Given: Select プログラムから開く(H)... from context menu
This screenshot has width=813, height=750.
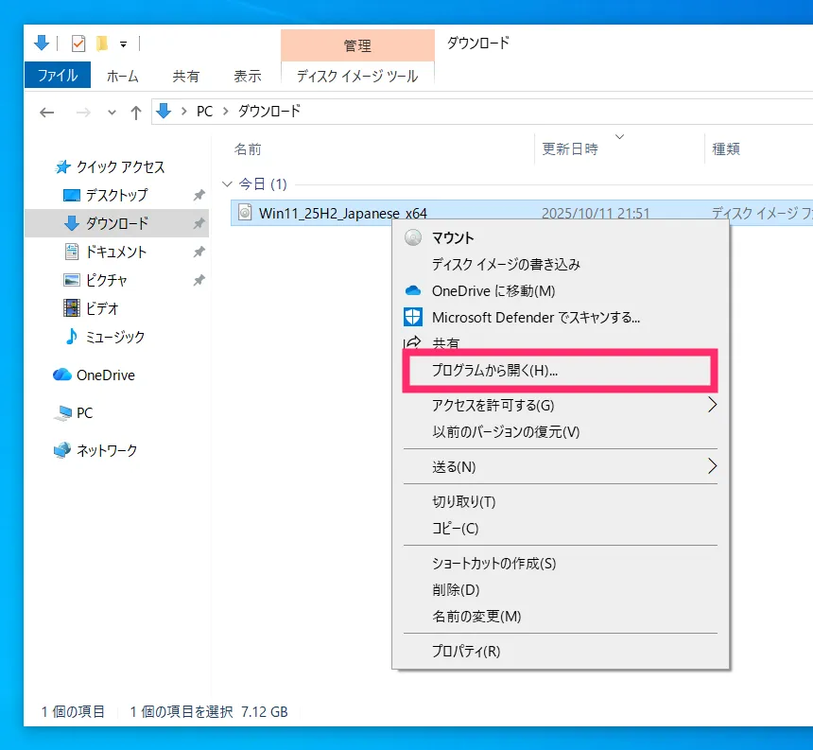Looking at the screenshot, I should [494, 371].
